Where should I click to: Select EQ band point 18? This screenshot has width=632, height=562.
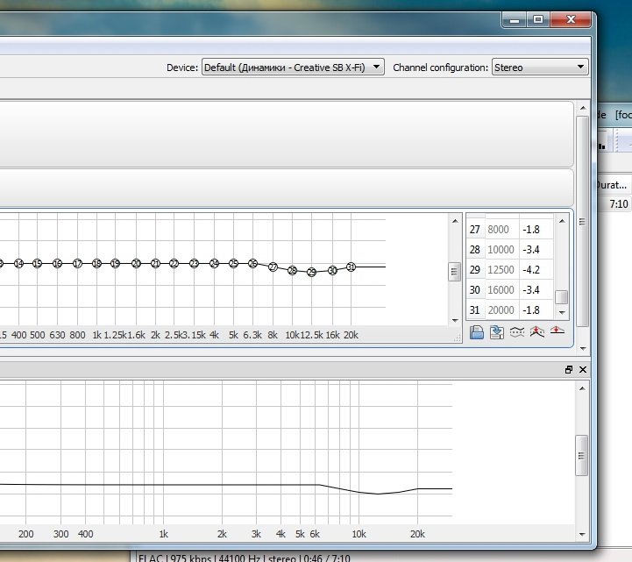[x=96, y=263]
